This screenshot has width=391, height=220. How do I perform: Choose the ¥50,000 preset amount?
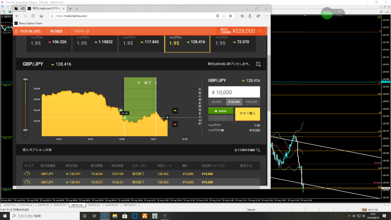(x=252, y=102)
